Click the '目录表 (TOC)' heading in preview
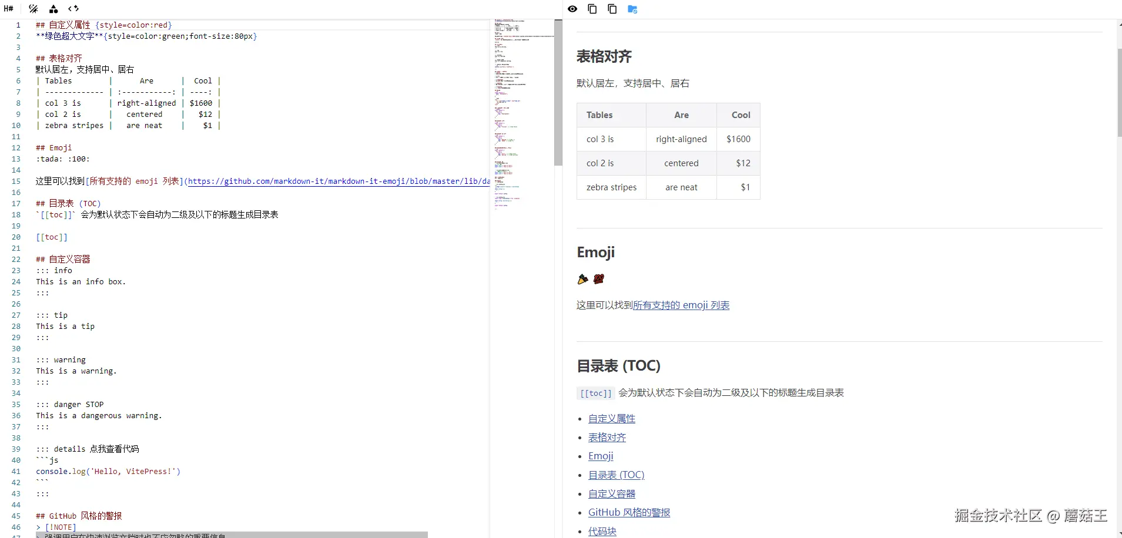 (x=618, y=366)
